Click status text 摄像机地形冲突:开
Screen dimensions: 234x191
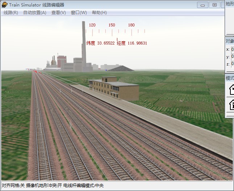point(44,186)
